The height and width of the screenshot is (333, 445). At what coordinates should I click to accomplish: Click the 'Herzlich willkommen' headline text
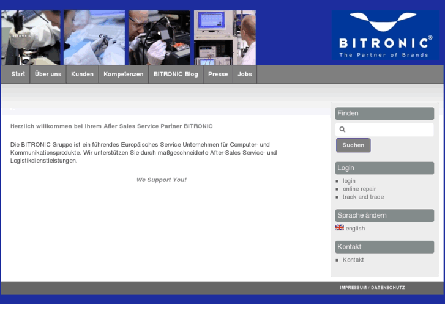111,126
